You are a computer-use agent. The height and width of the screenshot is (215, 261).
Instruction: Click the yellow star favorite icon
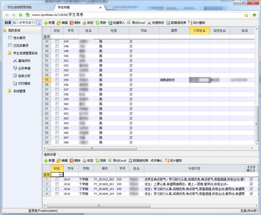click(x=246, y=15)
